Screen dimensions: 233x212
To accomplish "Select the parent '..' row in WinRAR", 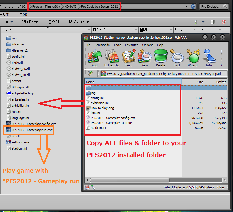I will (156, 88).
